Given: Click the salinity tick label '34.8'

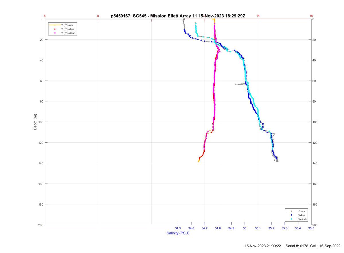Looking at the screenshot, I should click(218, 228).
